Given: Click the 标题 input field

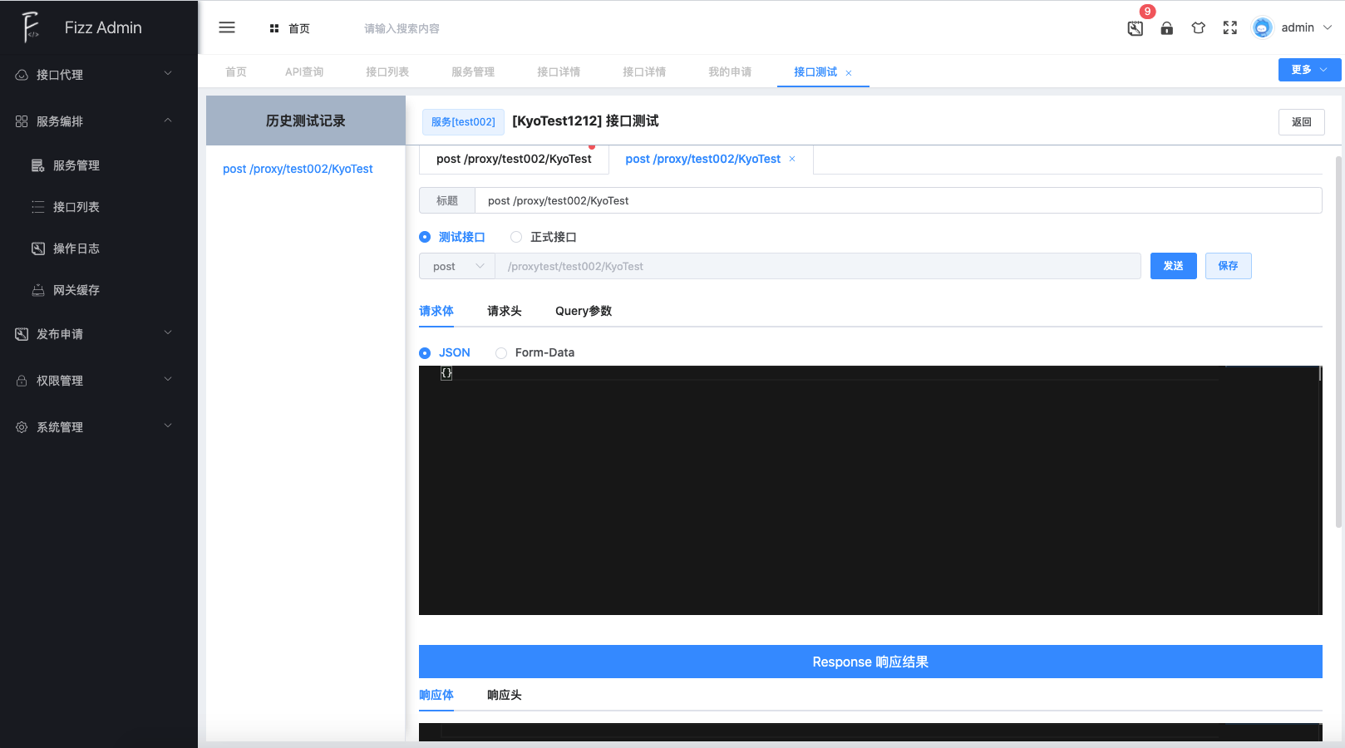Looking at the screenshot, I should point(898,200).
